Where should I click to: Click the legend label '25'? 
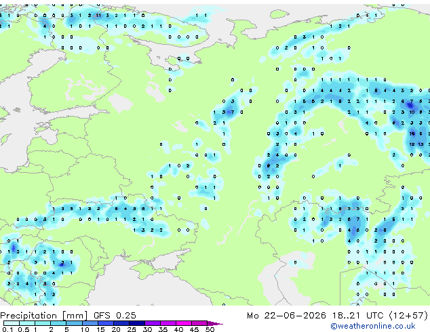point(132,329)
